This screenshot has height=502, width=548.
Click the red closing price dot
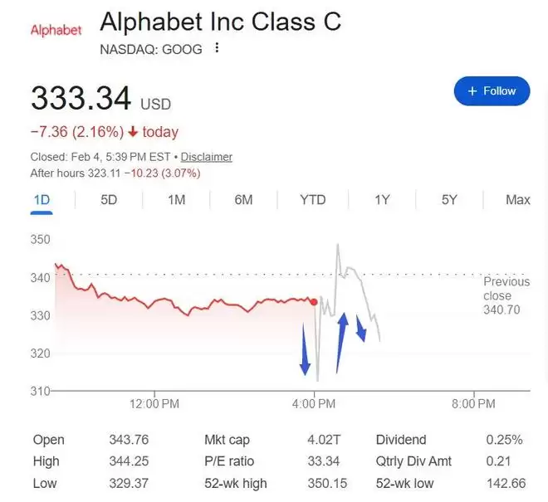[x=314, y=302]
